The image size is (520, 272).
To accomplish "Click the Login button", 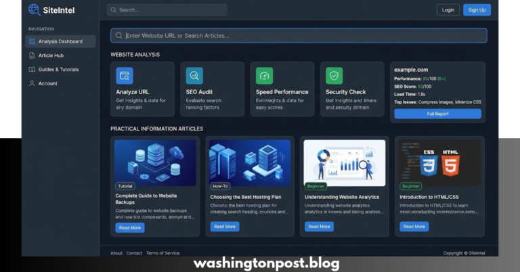I will tap(448, 10).
